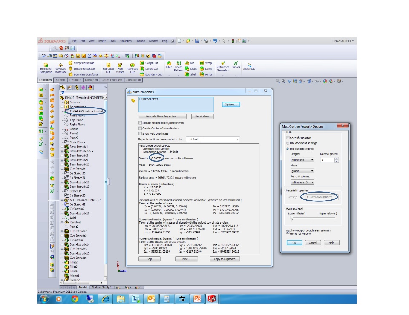Apply the Draft tool
Image resolution: width=409 pixels, height=315 pixels.
191,69
